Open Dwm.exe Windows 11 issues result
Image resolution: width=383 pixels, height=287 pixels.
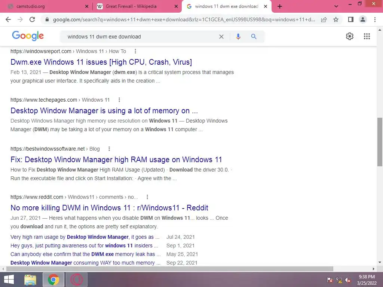pos(101,62)
